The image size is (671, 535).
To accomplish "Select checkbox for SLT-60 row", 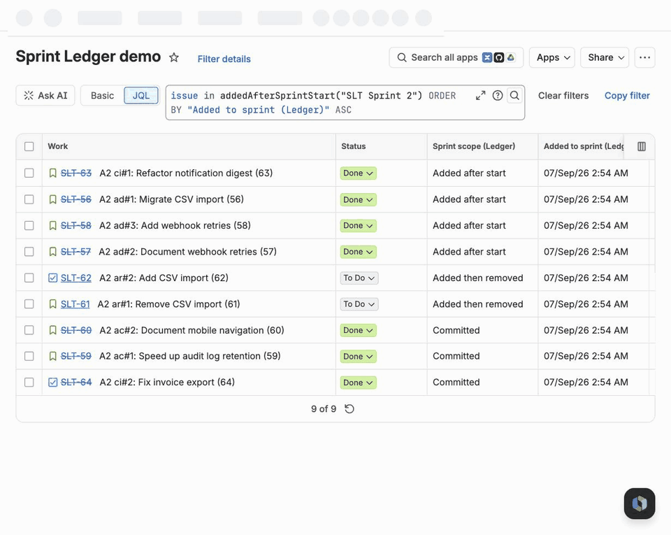I will point(29,330).
